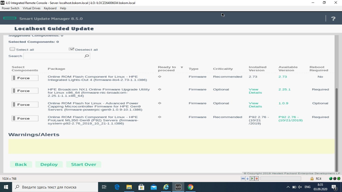Open the Keyboard menu
The image size is (342, 192).
50,8
